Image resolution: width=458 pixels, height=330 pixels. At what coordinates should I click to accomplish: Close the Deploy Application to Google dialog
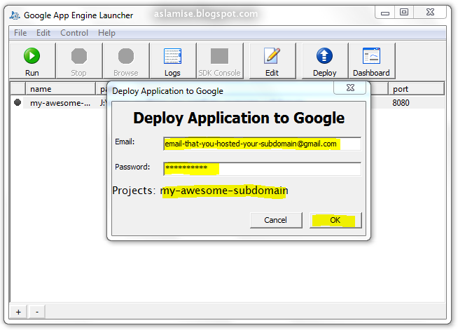coord(350,88)
